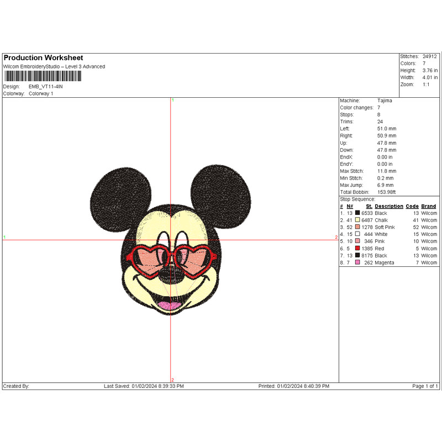
Task: Click the Brand column header
Action: [429, 206]
